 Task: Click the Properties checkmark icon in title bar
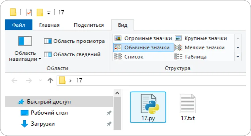pos(29,12)
